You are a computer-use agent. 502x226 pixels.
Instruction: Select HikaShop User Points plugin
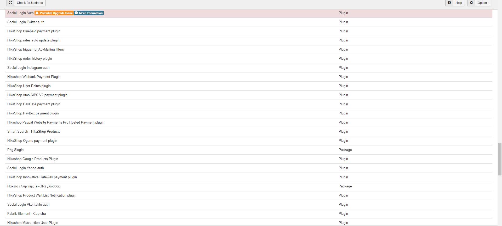[x=29, y=86]
